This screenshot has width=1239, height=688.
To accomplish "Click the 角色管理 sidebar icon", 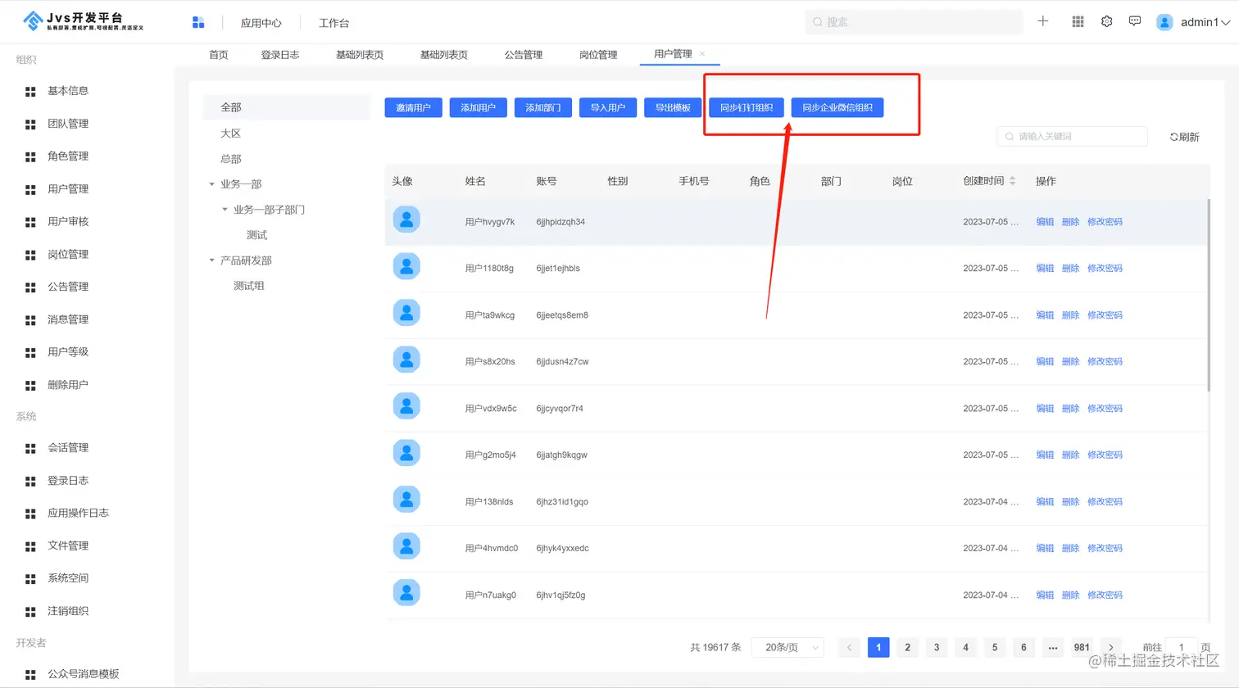I will (x=30, y=156).
